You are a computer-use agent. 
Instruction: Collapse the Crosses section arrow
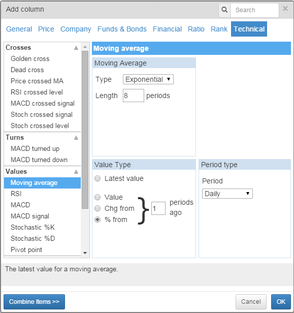tap(76, 48)
